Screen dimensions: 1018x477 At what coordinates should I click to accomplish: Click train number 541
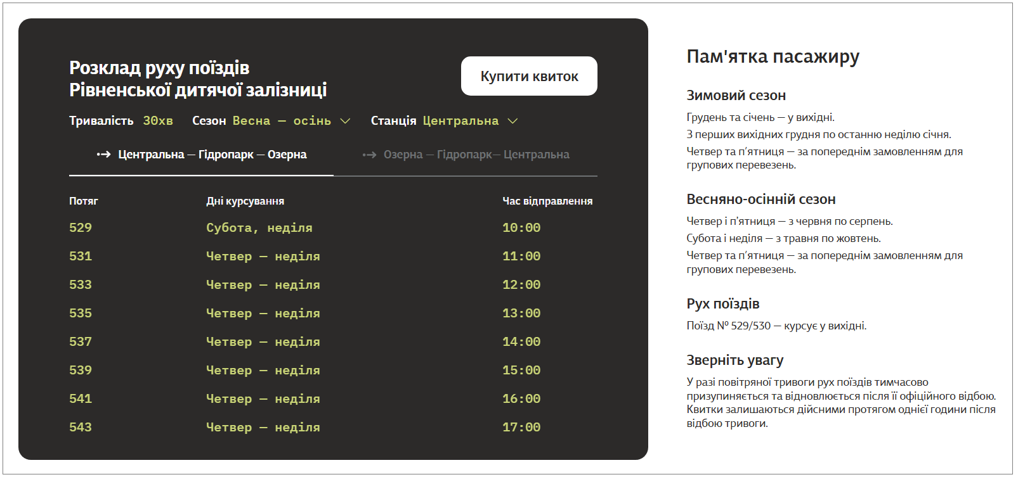coord(81,399)
